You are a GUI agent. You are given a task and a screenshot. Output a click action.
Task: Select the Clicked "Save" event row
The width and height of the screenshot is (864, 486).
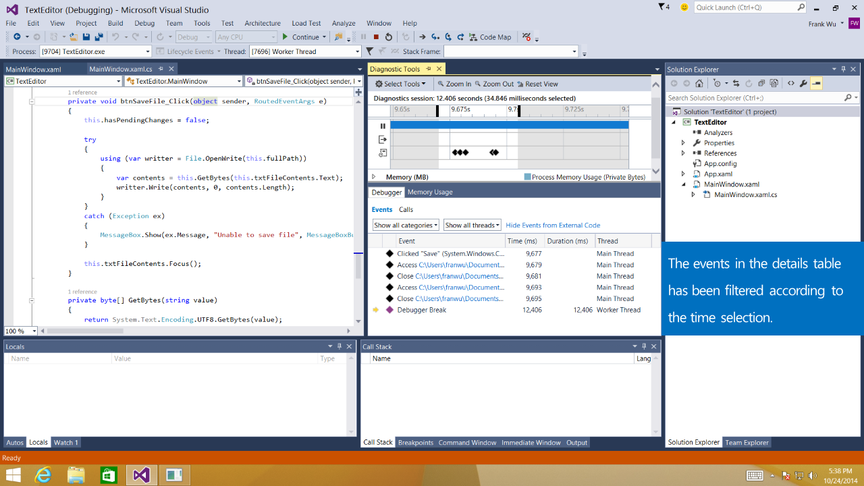click(514, 254)
